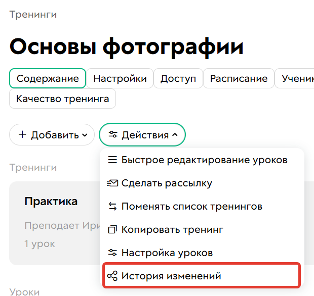This screenshot has width=314, height=296.
Task: Select Копировать тренинг option
Action: coord(202,229)
